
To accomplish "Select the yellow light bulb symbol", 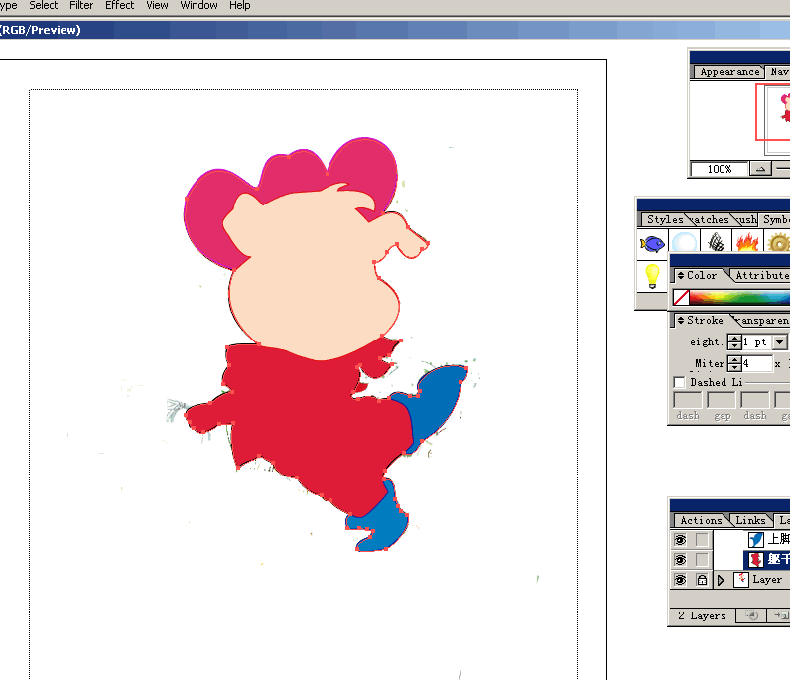I will (652, 276).
